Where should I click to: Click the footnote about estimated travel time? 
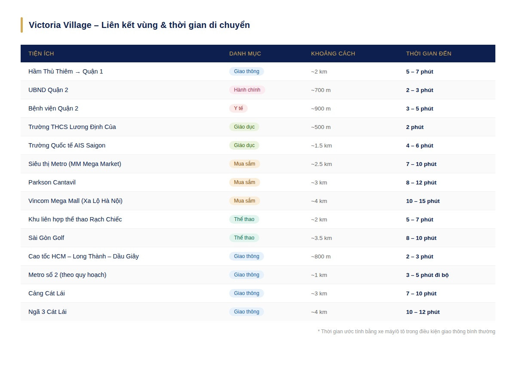coord(406,332)
